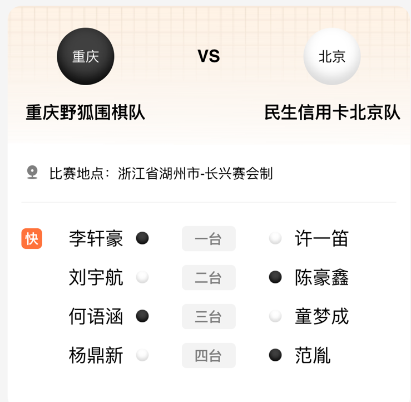Click the white Beijing (北京) team logo
This screenshot has height=402, width=411.
click(332, 56)
